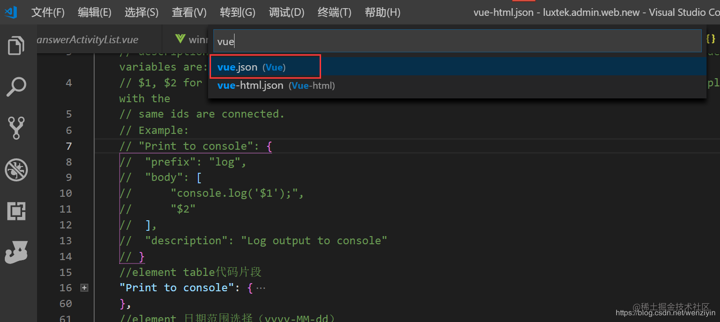Open the 帮助(H) menu

tap(382, 12)
